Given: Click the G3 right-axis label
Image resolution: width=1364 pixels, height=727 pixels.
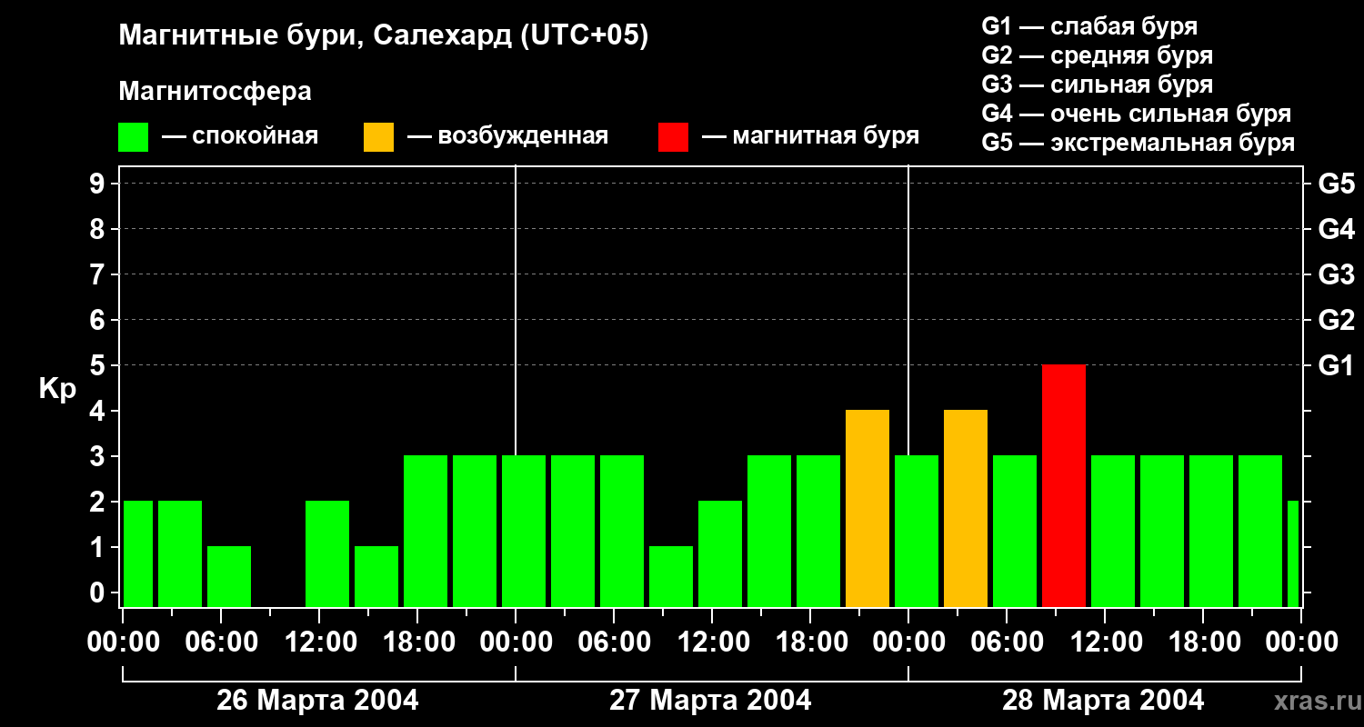Looking at the screenshot, I should click(x=1336, y=274).
